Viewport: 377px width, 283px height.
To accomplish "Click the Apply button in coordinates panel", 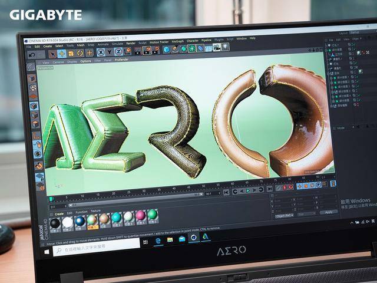I will [x=329, y=212].
